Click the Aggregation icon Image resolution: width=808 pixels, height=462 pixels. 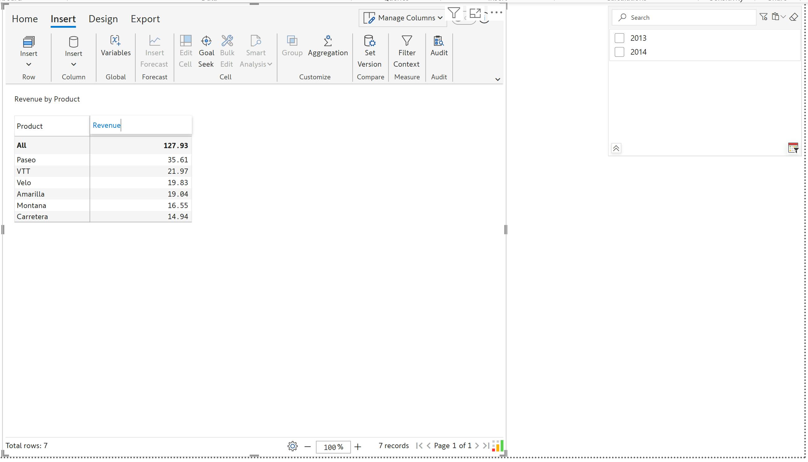328,41
